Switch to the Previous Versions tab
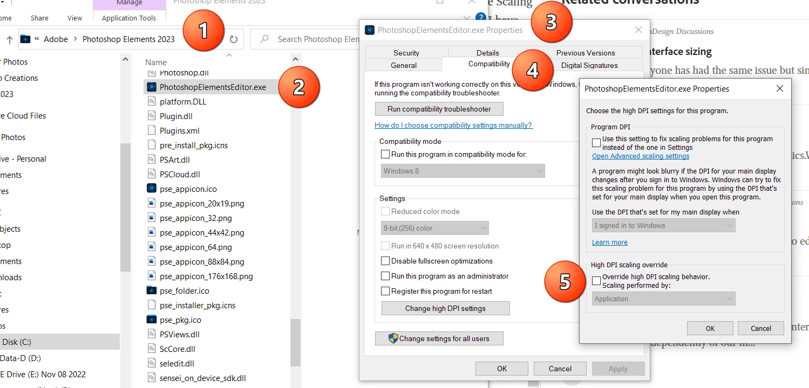 click(x=586, y=52)
